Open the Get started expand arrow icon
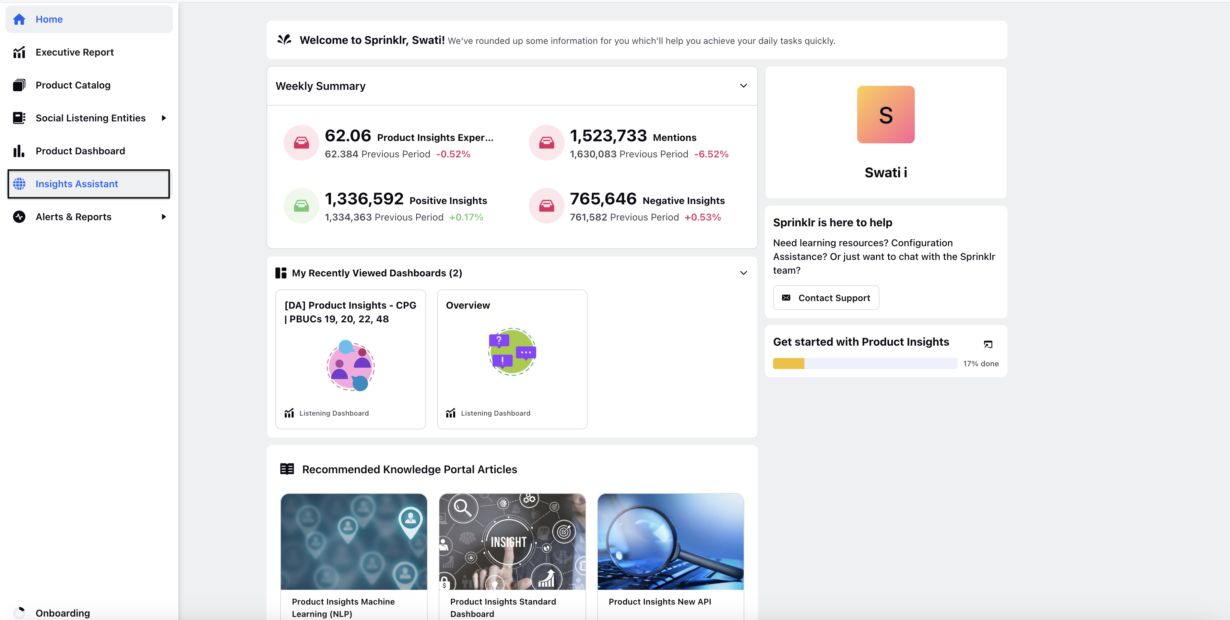 (988, 344)
